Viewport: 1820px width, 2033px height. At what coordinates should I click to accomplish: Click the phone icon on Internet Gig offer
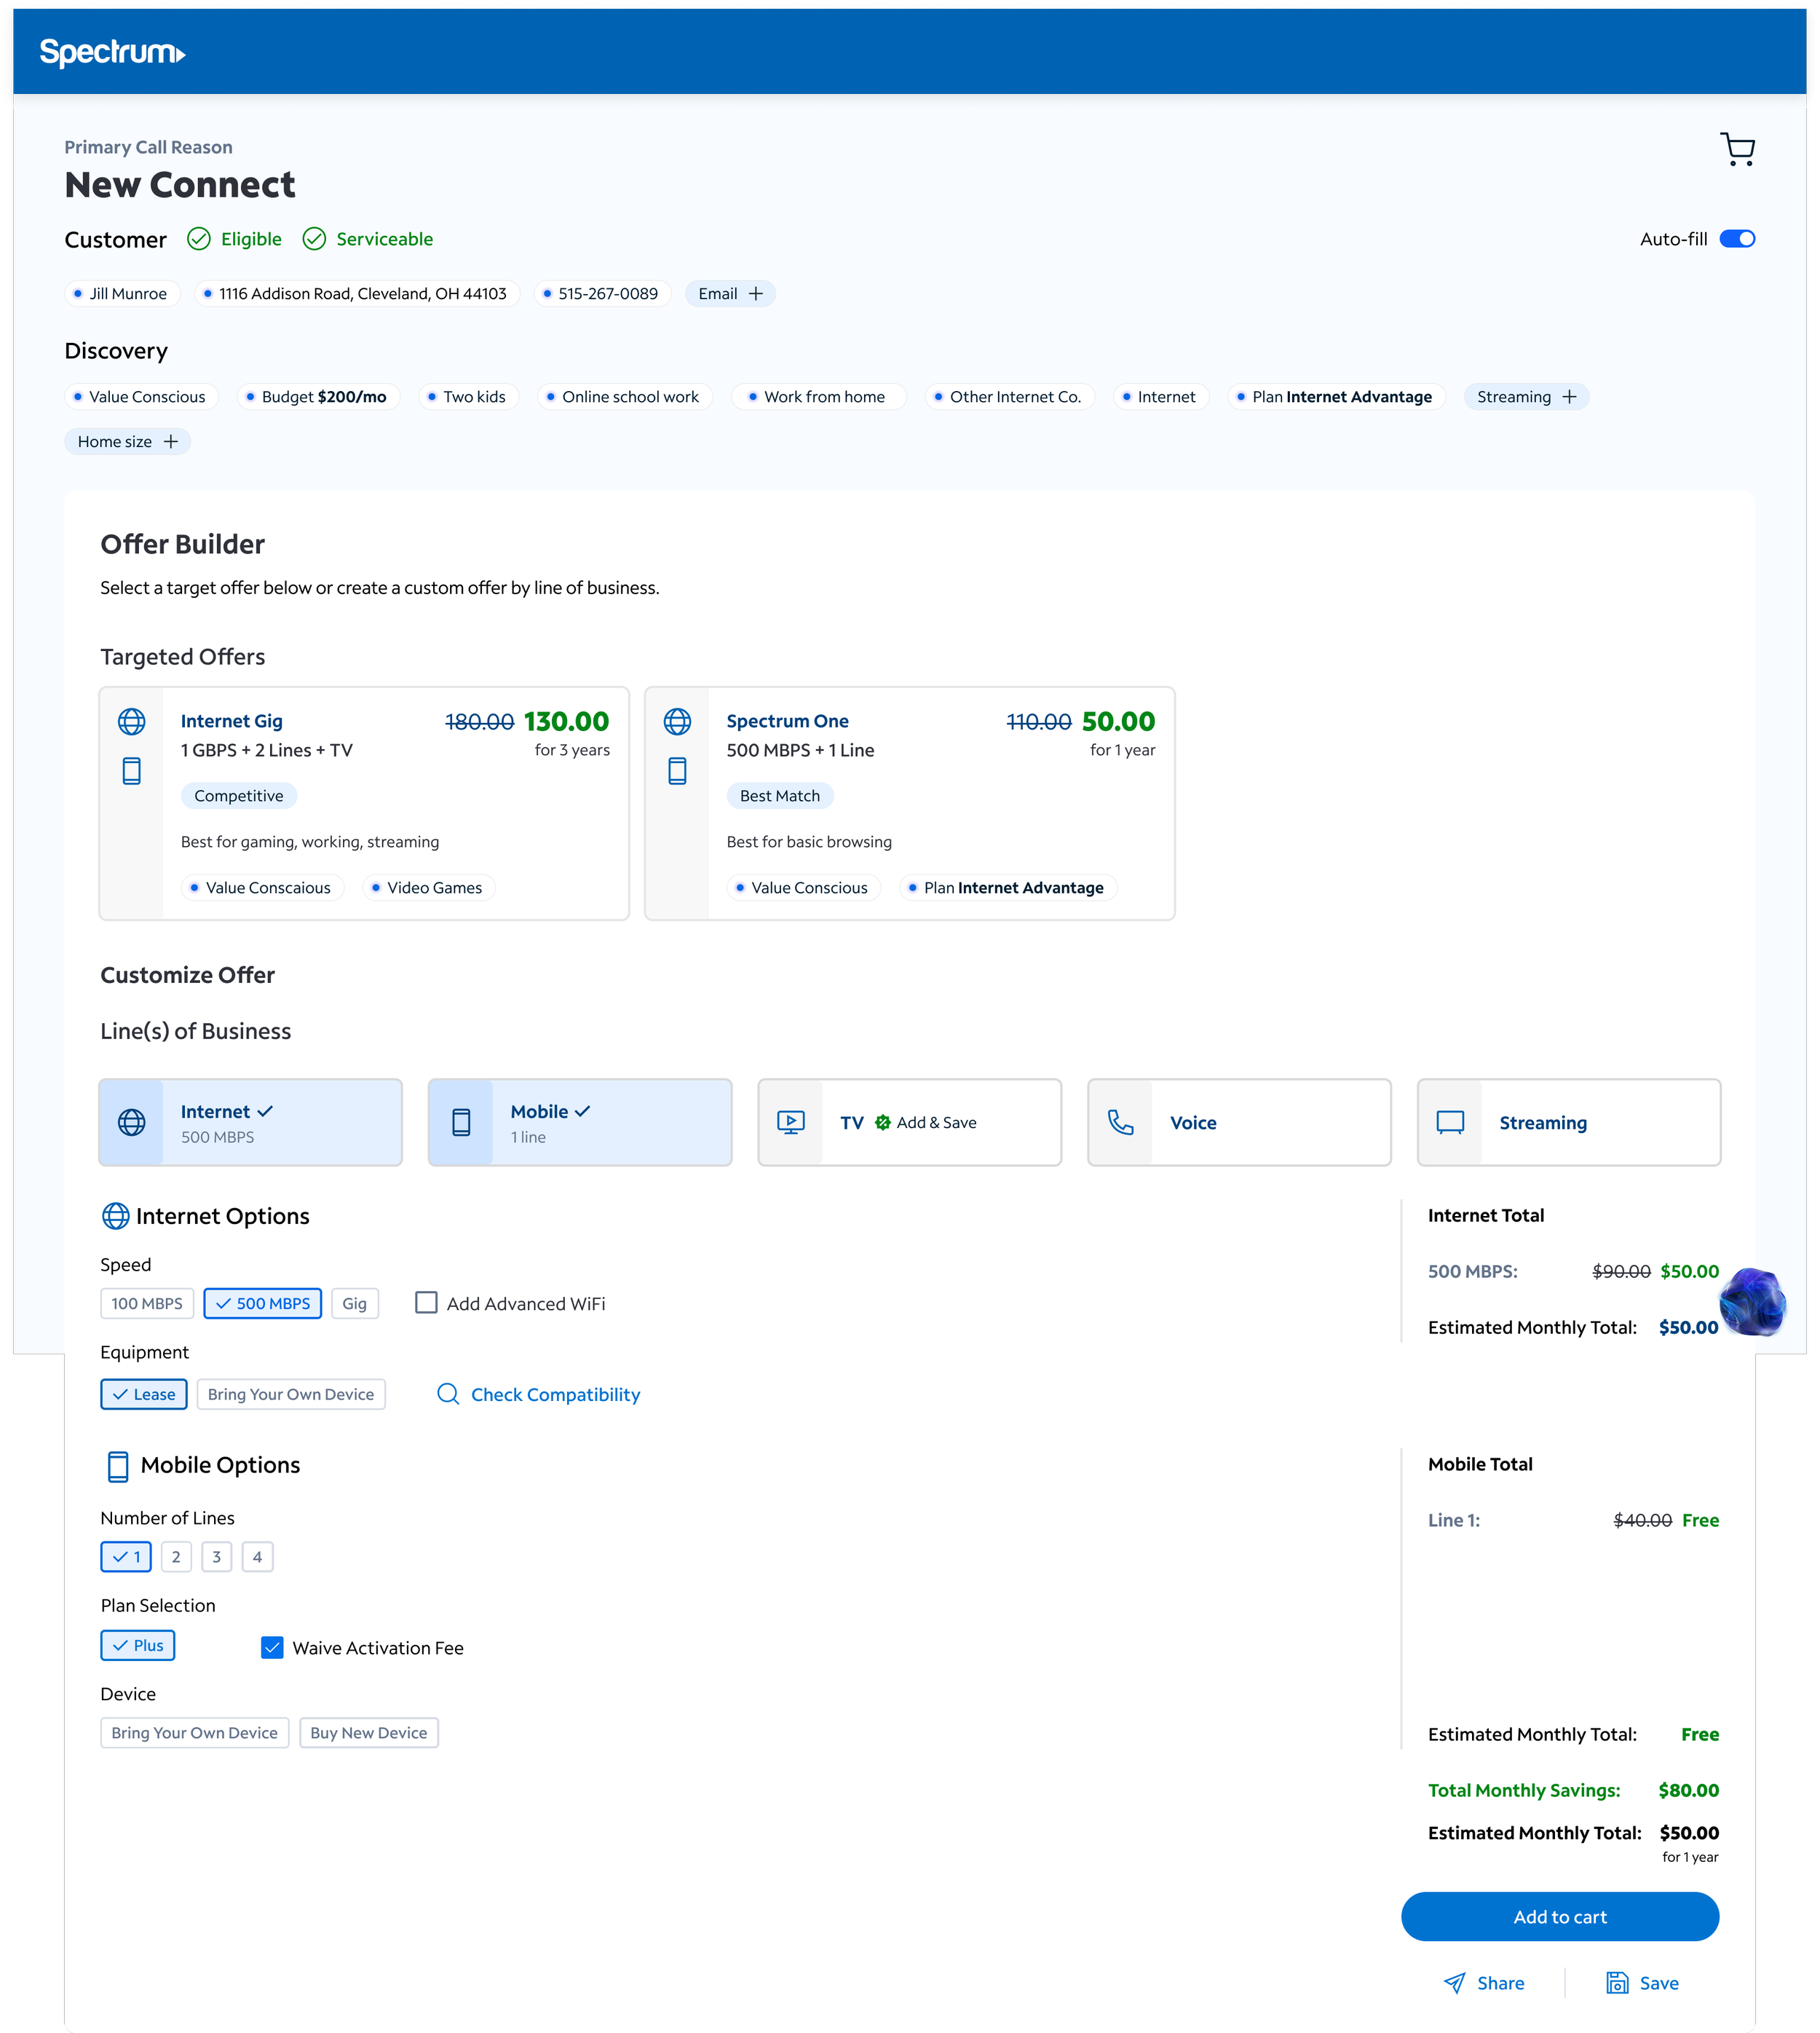pyautogui.click(x=131, y=770)
